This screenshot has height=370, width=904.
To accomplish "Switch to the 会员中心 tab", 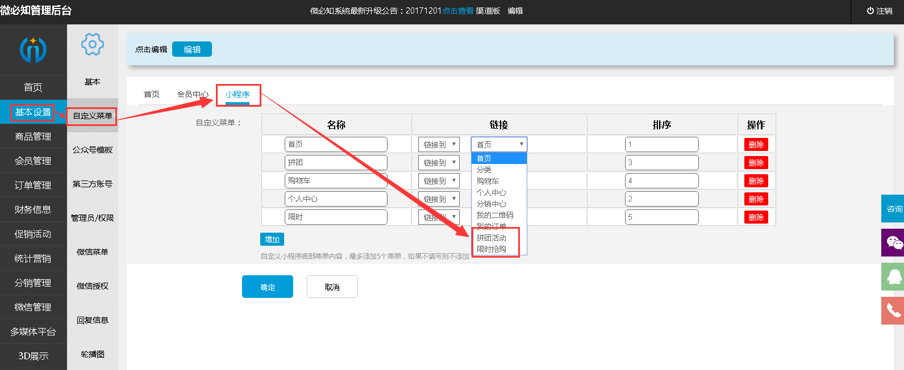I will point(193,94).
